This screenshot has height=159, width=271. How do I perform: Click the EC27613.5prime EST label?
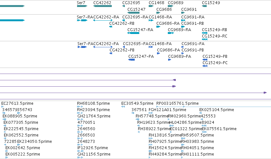pyautogui.click(x=17, y=103)
